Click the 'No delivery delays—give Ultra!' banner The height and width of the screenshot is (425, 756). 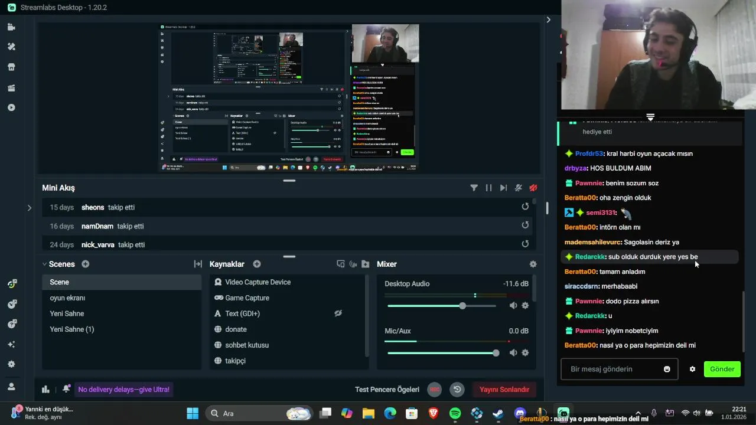click(124, 390)
